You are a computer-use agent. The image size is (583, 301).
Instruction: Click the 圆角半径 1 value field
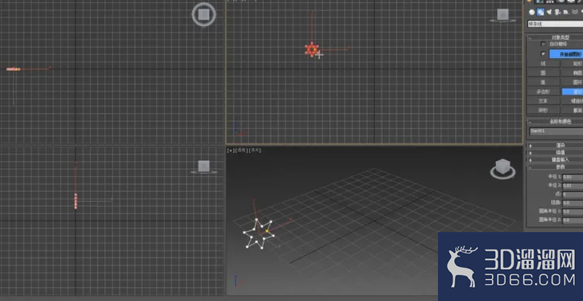pos(573,211)
